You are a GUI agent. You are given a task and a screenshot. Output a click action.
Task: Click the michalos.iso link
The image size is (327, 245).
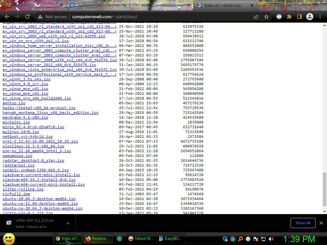pyautogui.click(x=16, y=122)
